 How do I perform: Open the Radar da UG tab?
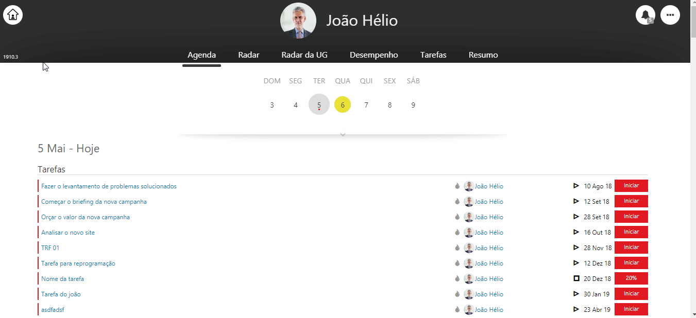(x=304, y=55)
